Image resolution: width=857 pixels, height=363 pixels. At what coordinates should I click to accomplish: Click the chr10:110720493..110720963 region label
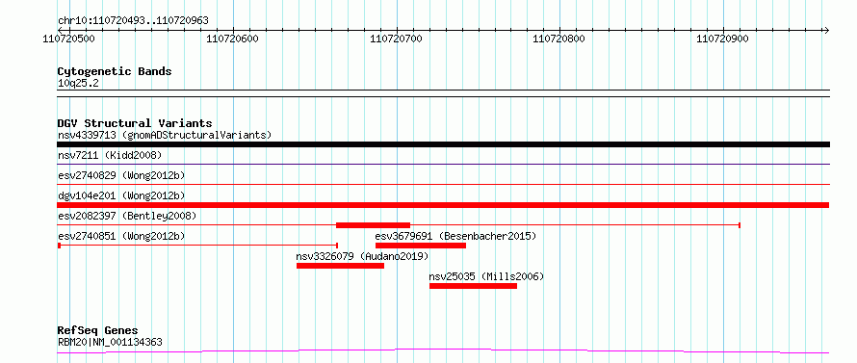[133, 21]
